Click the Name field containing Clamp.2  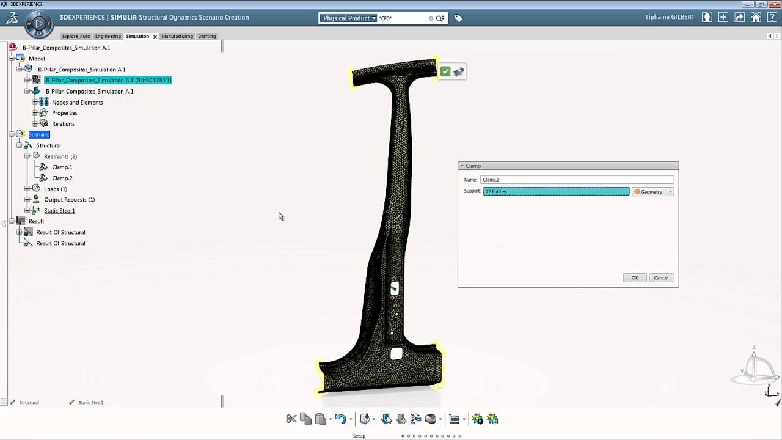(x=577, y=180)
